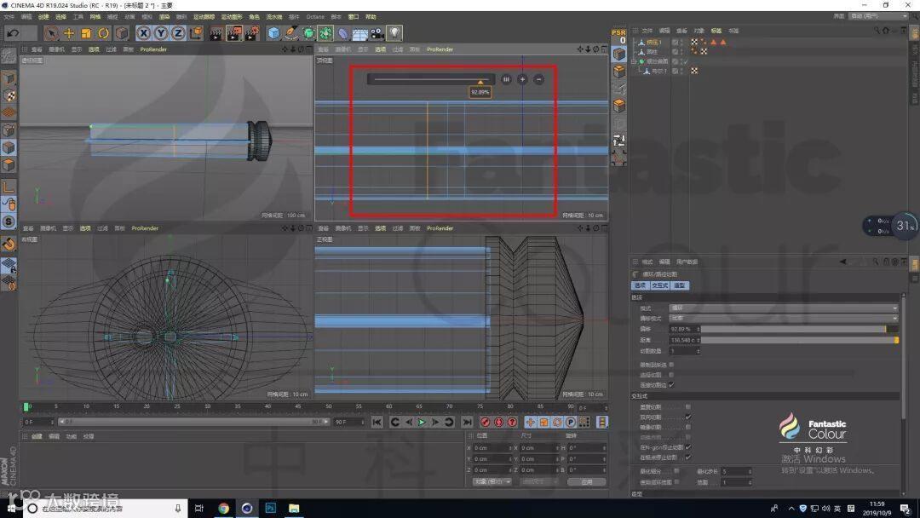This screenshot has width=920, height=518.
Task: Toggle the X axis lock icon
Action: coord(144,33)
